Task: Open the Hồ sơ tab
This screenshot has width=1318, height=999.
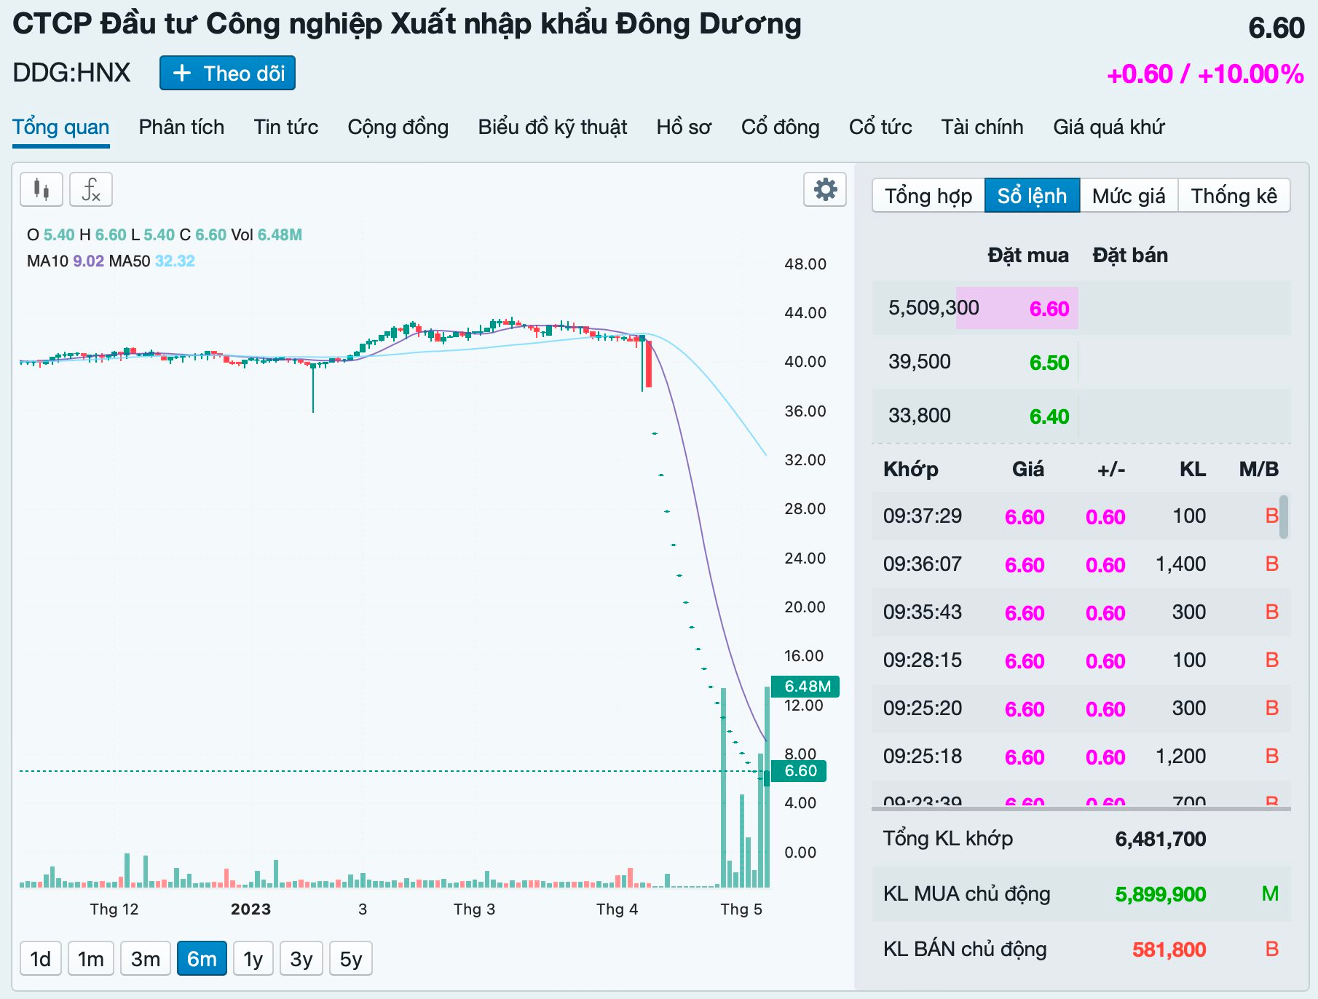Action: coord(684,127)
